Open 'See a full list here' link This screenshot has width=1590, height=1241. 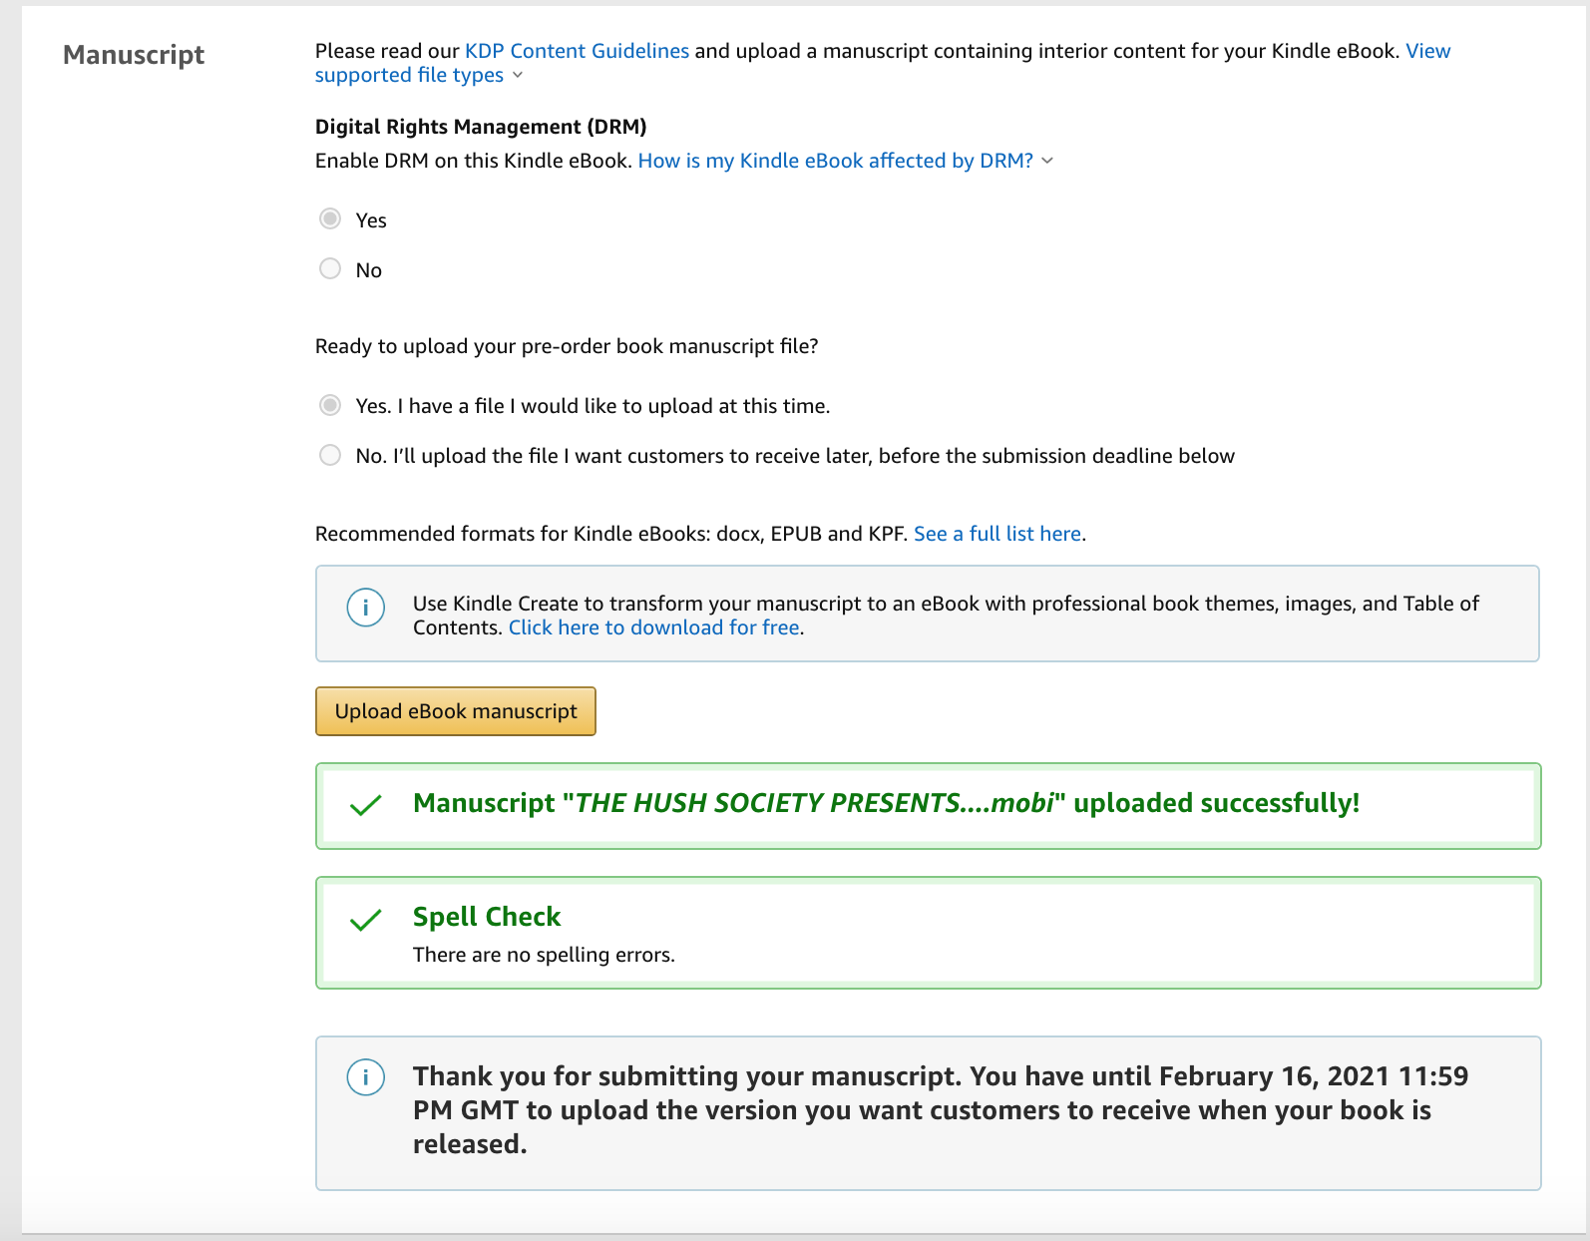[997, 534]
